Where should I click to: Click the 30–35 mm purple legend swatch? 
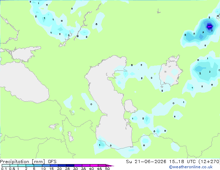(78, 165)
